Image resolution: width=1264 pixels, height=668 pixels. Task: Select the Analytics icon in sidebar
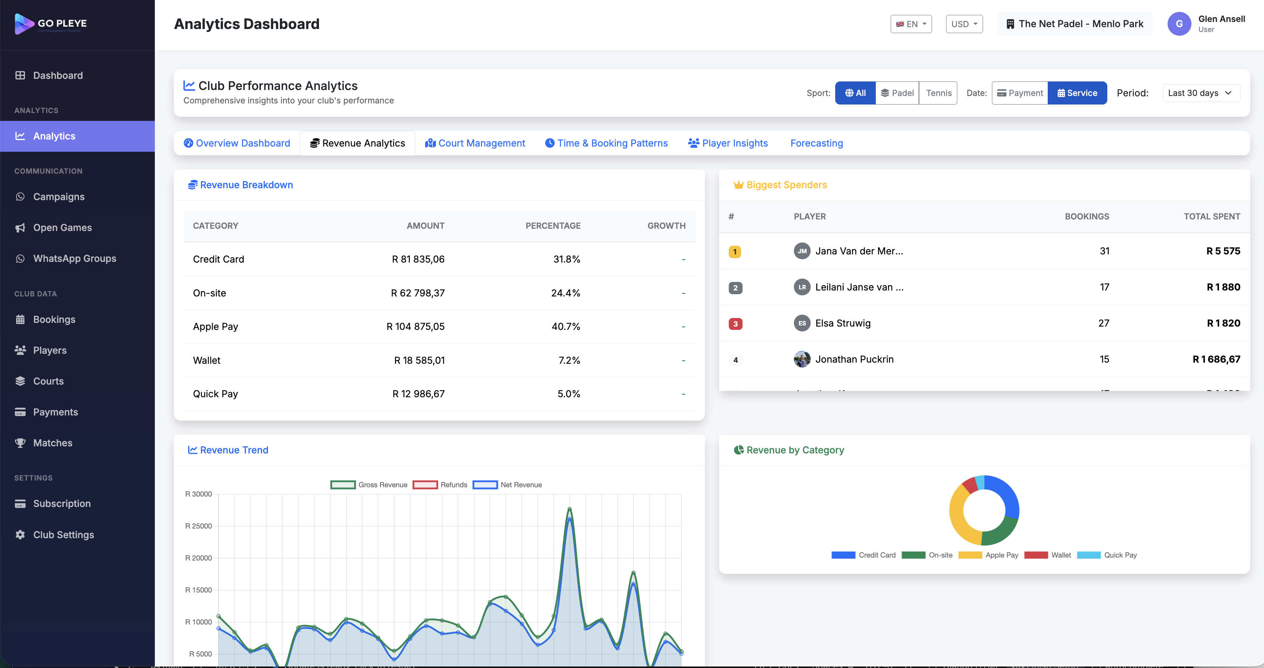coord(20,136)
